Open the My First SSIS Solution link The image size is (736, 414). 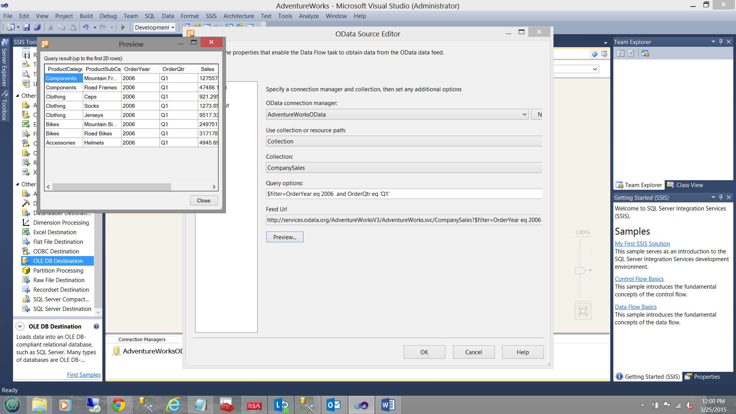pyautogui.click(x=642, y=244)
